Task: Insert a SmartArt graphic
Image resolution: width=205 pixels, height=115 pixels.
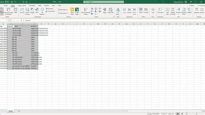Action: tap(50, 9)
